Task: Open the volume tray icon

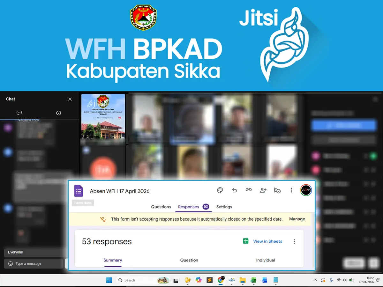Action: coord(345,280)
